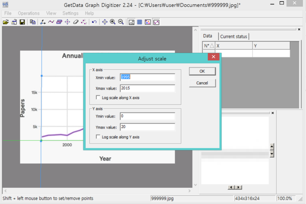Click the Ymax value field
Screen dimensions: 306x204
coord(148,127)
